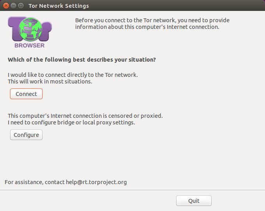Close the window with the red X button
Image resolution: width=265 pixels, height=211 pixels.
click(6, 5)
